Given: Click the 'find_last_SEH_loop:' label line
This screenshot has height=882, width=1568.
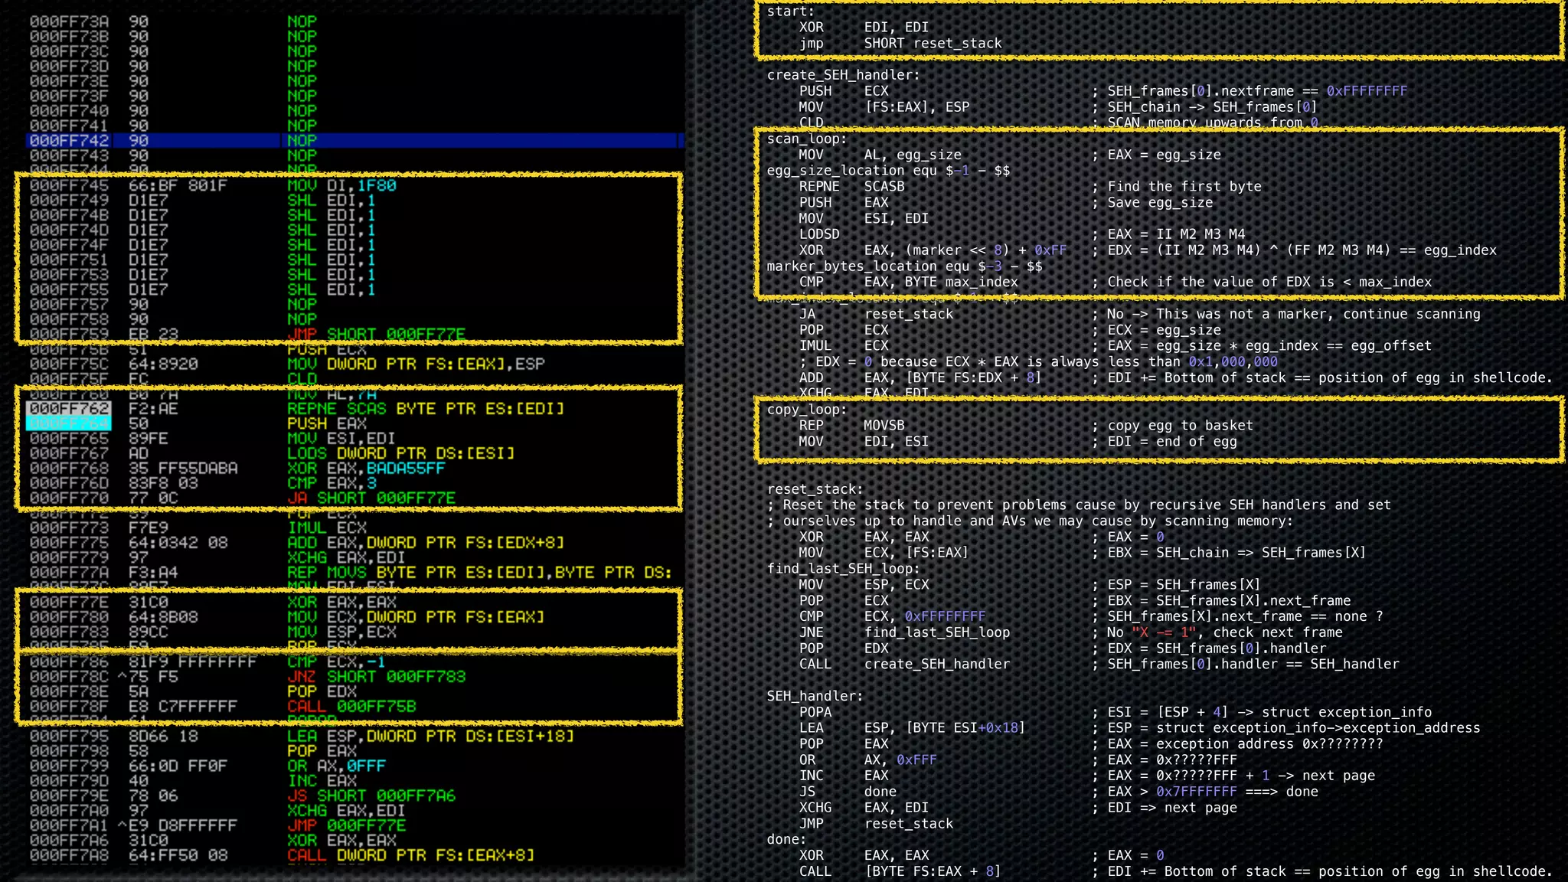Looking at the screenshot, I should point(844,569).
